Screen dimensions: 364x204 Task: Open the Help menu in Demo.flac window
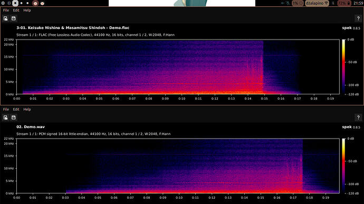tap(27, 10)
